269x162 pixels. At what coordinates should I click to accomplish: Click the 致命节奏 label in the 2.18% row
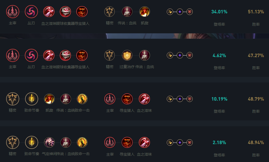(x=32, y=154)
